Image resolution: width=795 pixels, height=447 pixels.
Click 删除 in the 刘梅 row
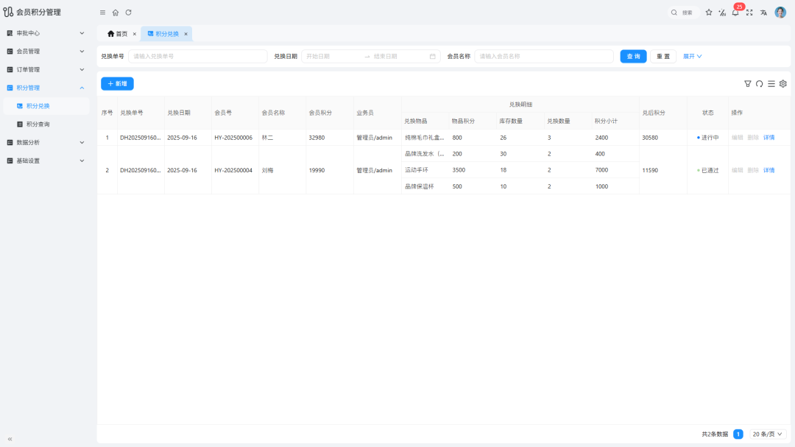753,171
